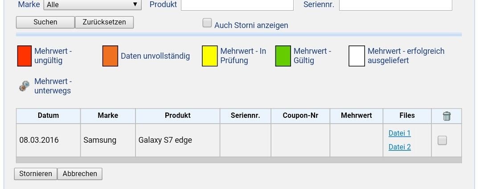Click the red Mehrwert ungültig swatch
This screenshot has width=492, height=189.
(24, 56)
